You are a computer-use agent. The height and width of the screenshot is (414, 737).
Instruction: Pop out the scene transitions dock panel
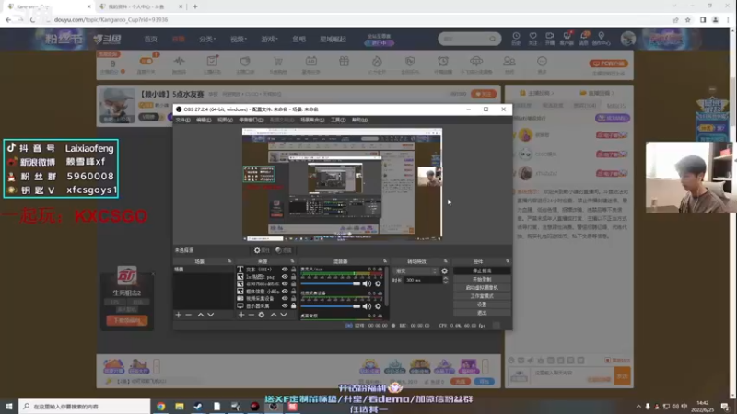[x=446, y=261]
